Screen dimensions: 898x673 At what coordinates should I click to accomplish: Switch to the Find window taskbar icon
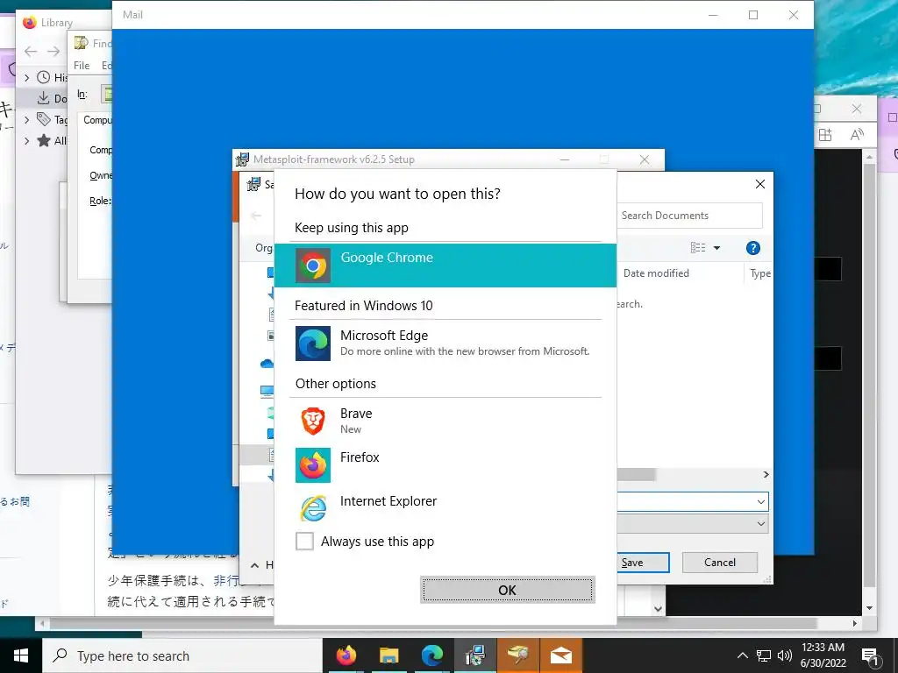click(518, 655)
